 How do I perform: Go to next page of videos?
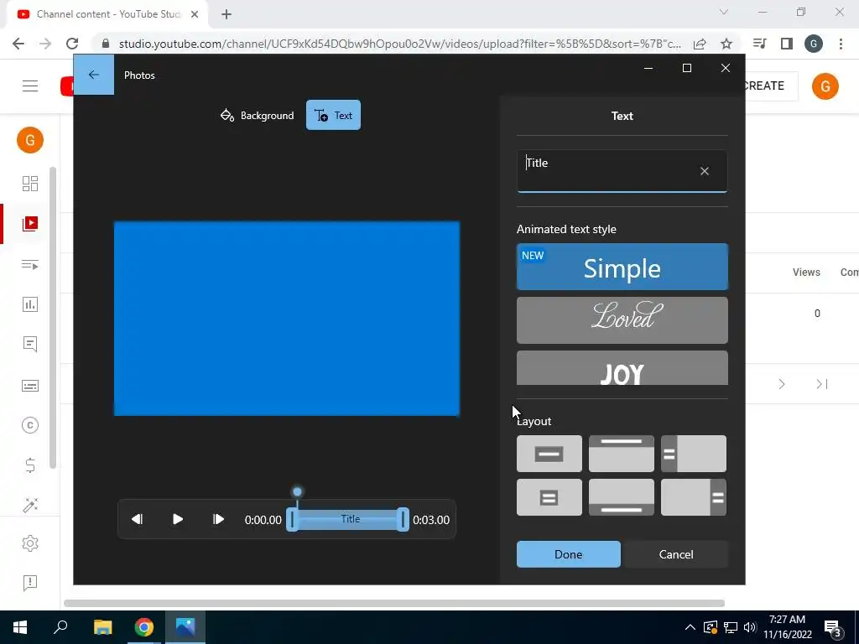[x=782, y=384]
